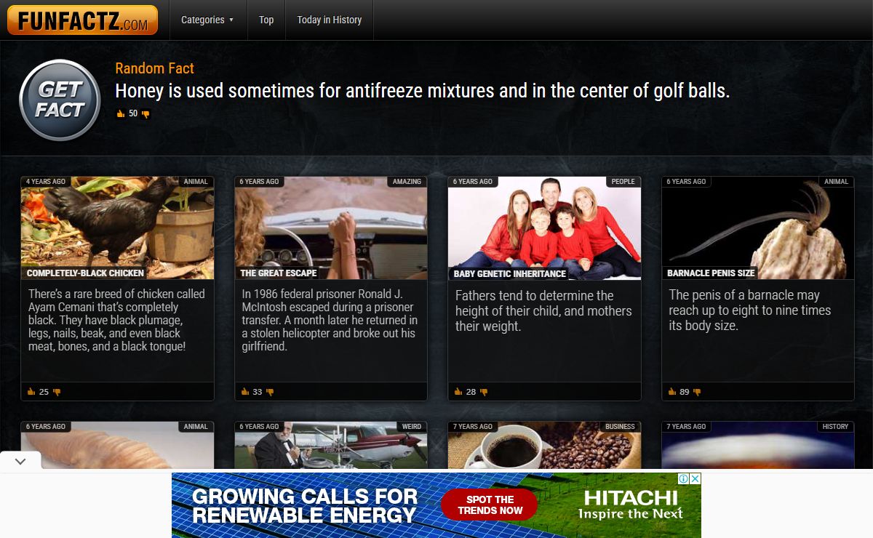
Task: Open the airplane photo thumbnail
Action: coord(331,445)
